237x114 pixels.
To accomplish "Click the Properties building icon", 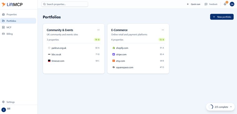I will 3,14.
